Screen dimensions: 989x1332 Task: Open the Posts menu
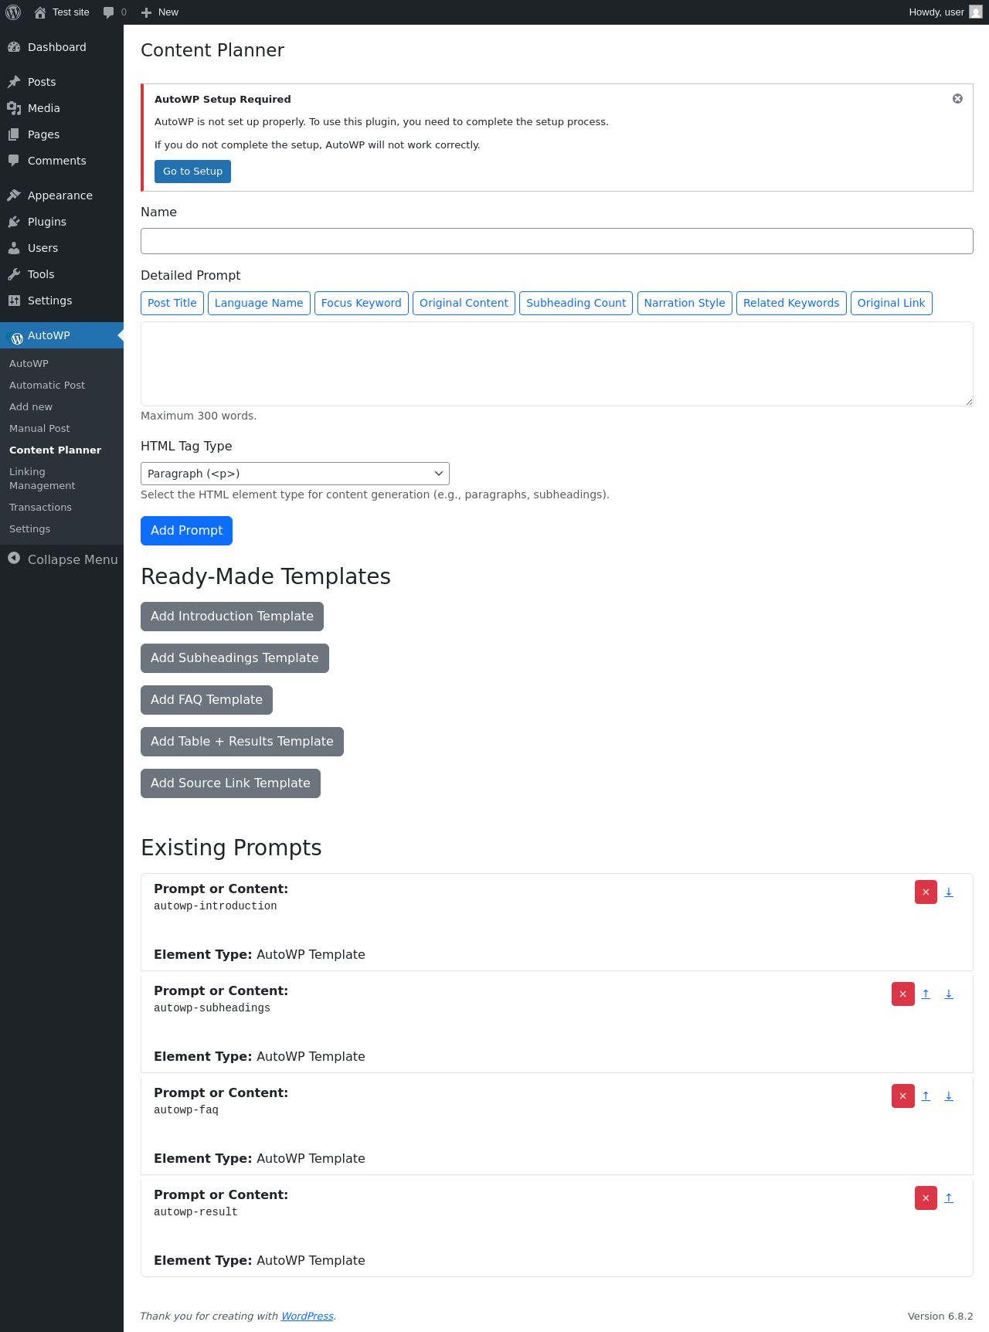pos(62,82)
